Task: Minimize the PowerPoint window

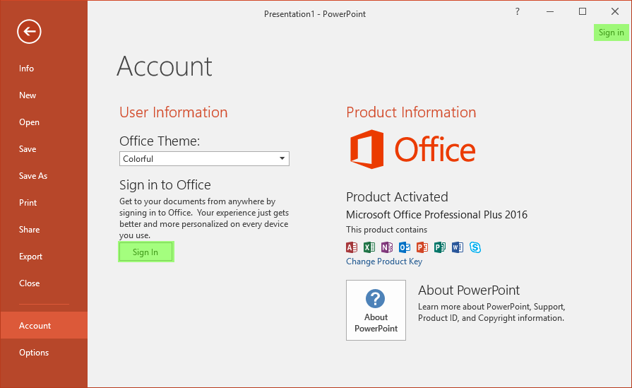Action: coord(550,12)
